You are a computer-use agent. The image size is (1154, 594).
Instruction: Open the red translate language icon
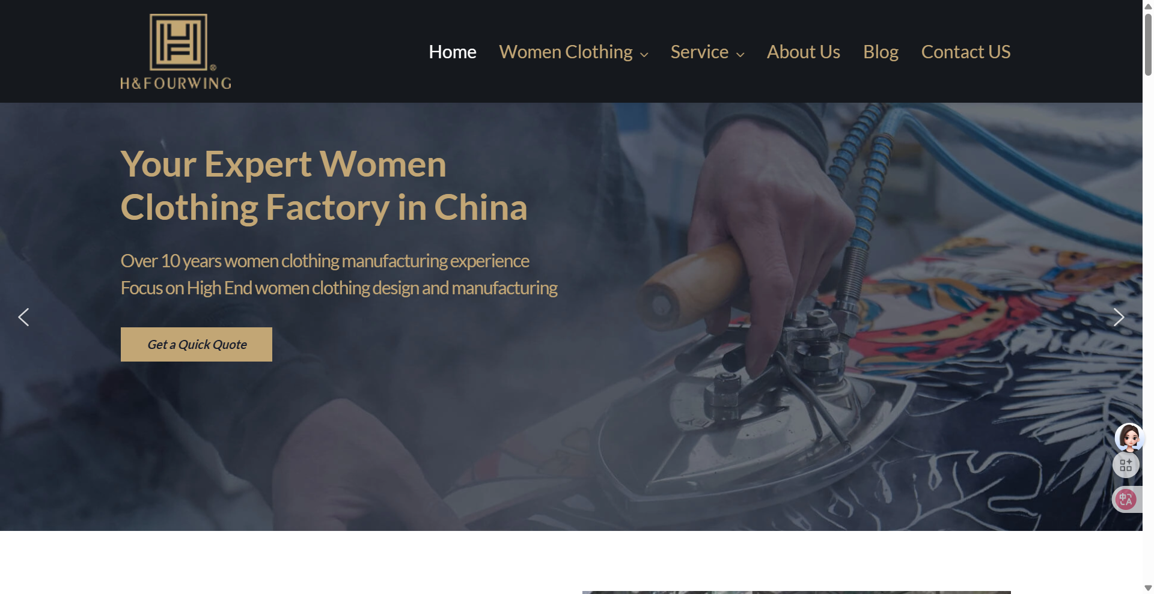pos(1126,499)
